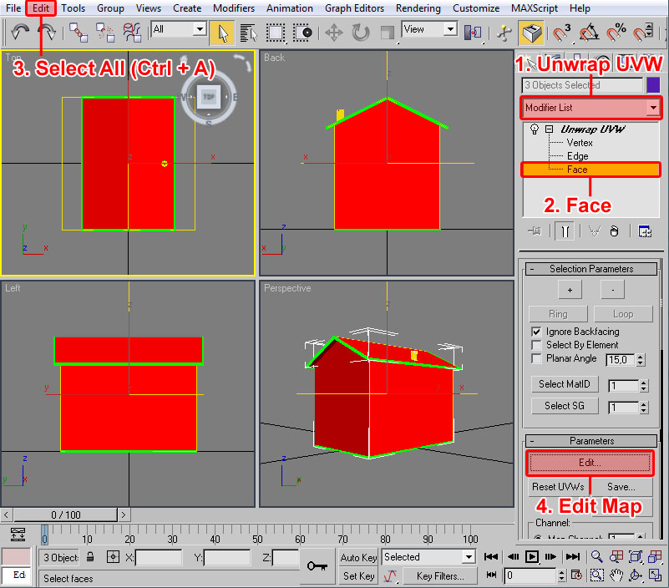Open the Modifier List dropdown

tap(652, 108)
